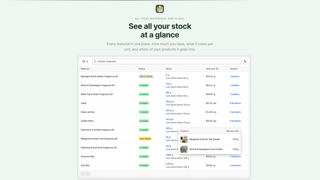The height and width of the screenshot is (180, 320).
Task: Click the 55 g stock value
Action: pos(168,137)
